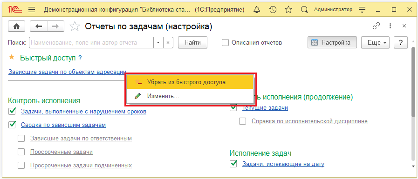Toggle the Описания отчетов checkbox

pos(225,43)
